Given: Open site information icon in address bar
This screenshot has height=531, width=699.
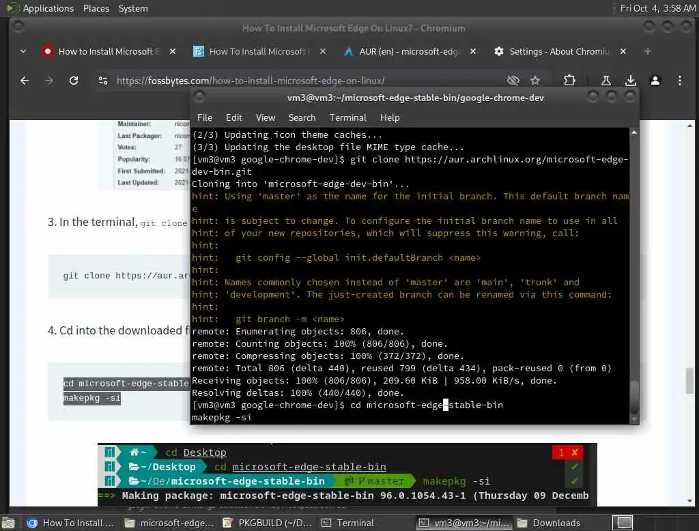Looking at the screenshot, I should click(103, 81).
